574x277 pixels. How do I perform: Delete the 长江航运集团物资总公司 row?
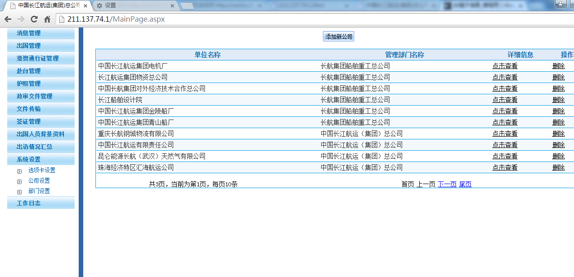pos(559,77)
